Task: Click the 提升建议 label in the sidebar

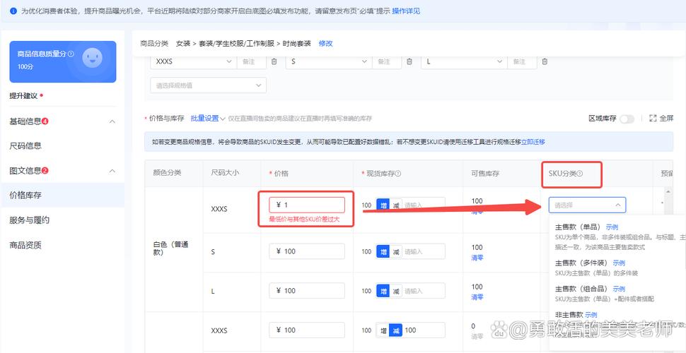Action: click(x=23, y=96)
